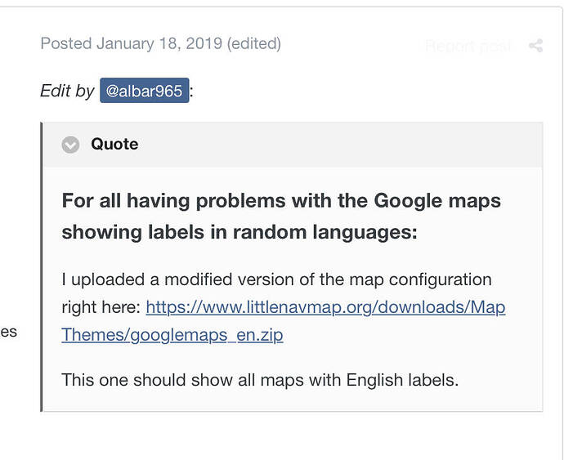This screenshot has width=564, height=460.
Task: Click the random languages heading line
Action: pos(239,232)
